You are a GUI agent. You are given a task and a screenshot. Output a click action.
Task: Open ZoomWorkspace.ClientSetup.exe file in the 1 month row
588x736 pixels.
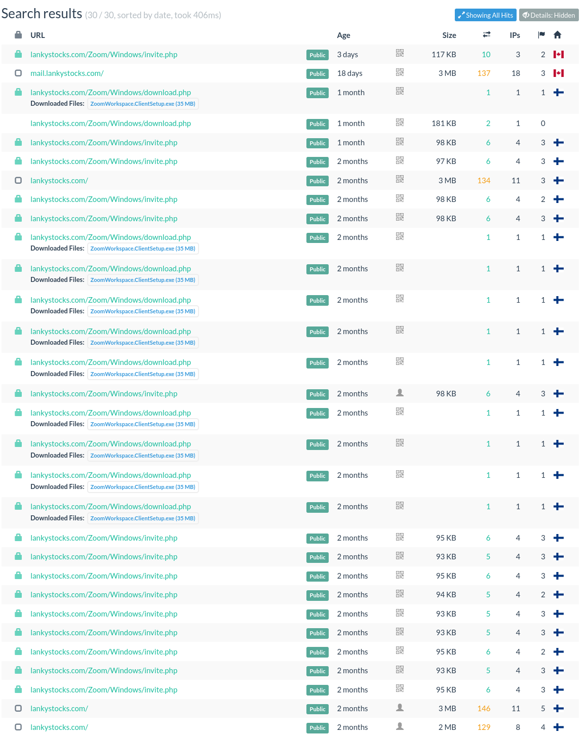tap(142, 104)
